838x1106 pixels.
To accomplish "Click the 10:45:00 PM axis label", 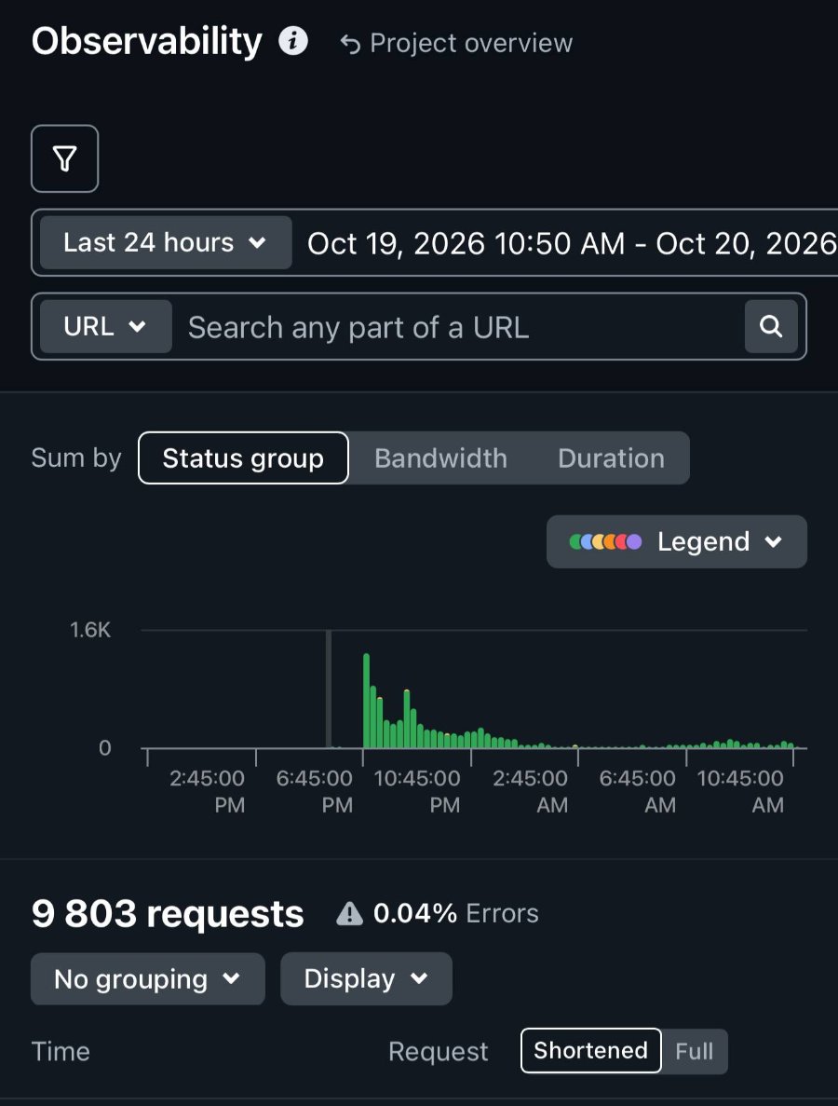I will pyautogui.click(x=417, y=791).
